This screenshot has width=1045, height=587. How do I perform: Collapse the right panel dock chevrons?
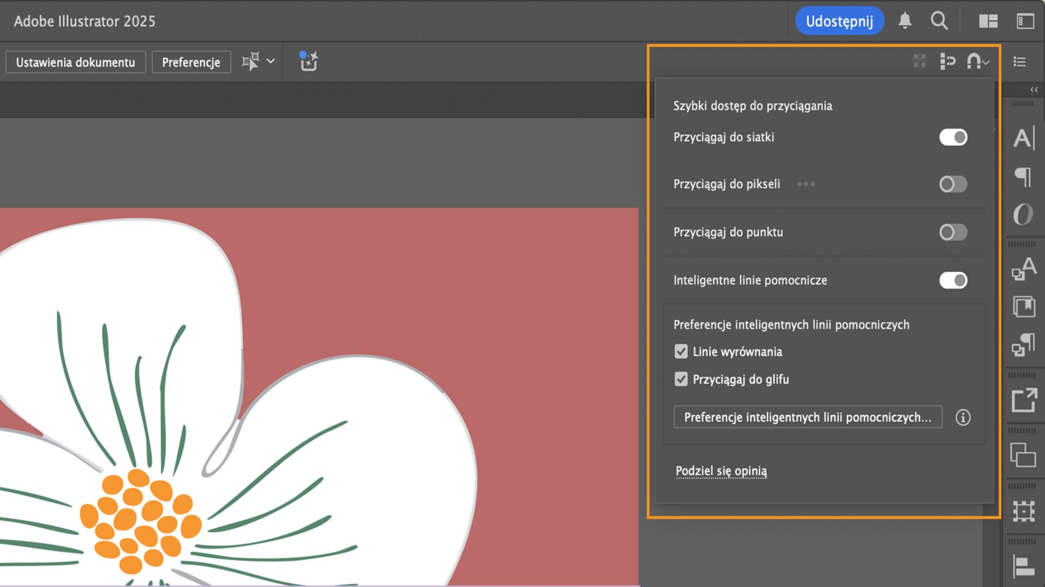(1034, 90)
